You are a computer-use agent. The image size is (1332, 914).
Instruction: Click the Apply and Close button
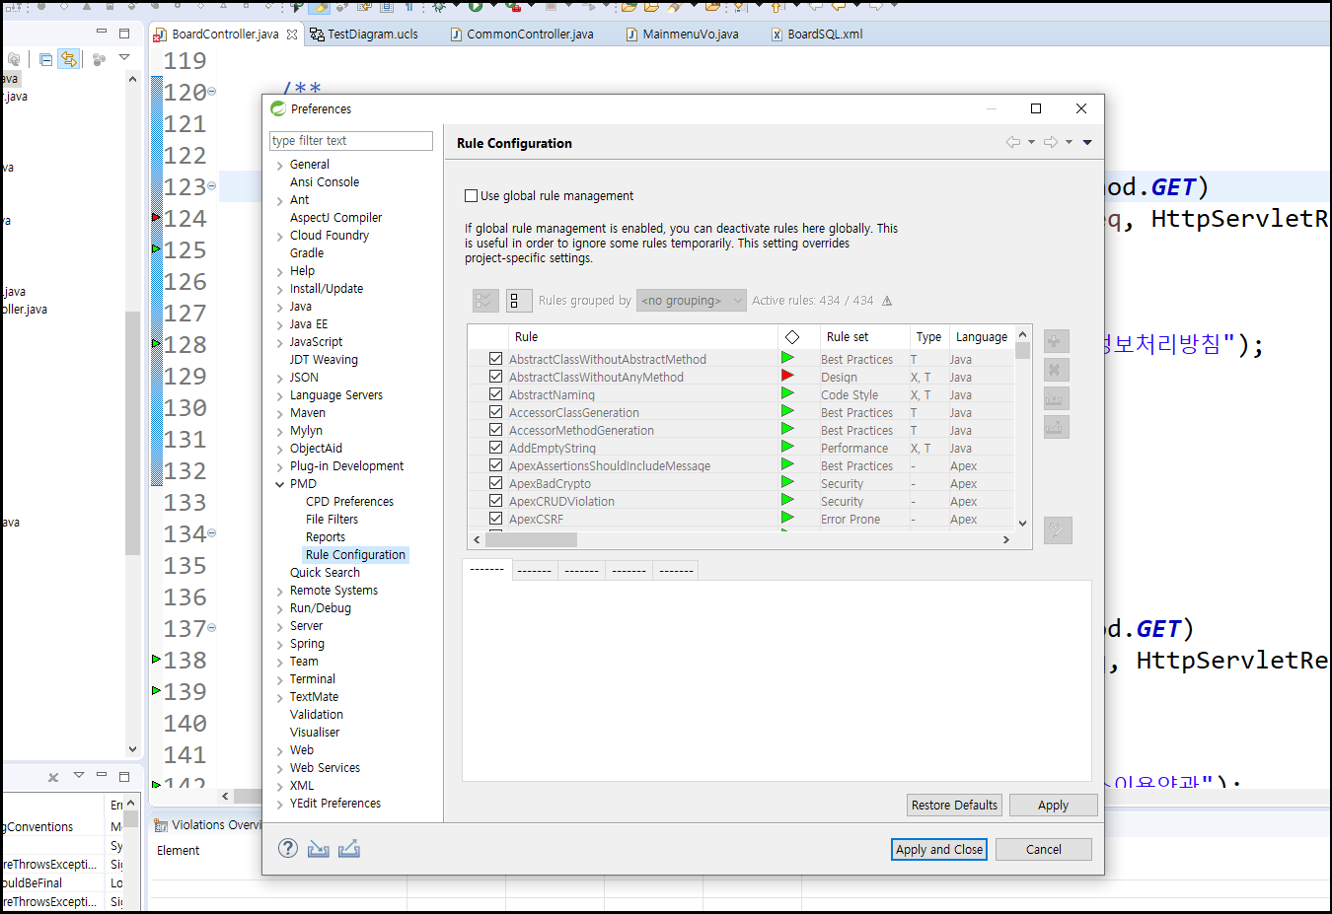[x=939, y=849]
